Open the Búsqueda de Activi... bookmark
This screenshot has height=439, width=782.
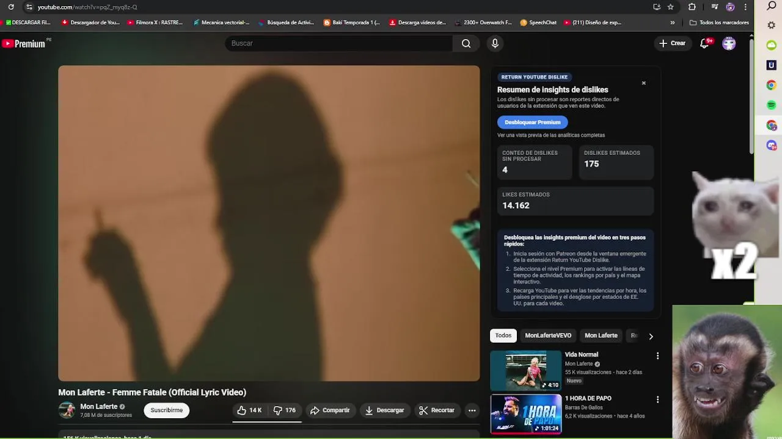tap(286, 23)
